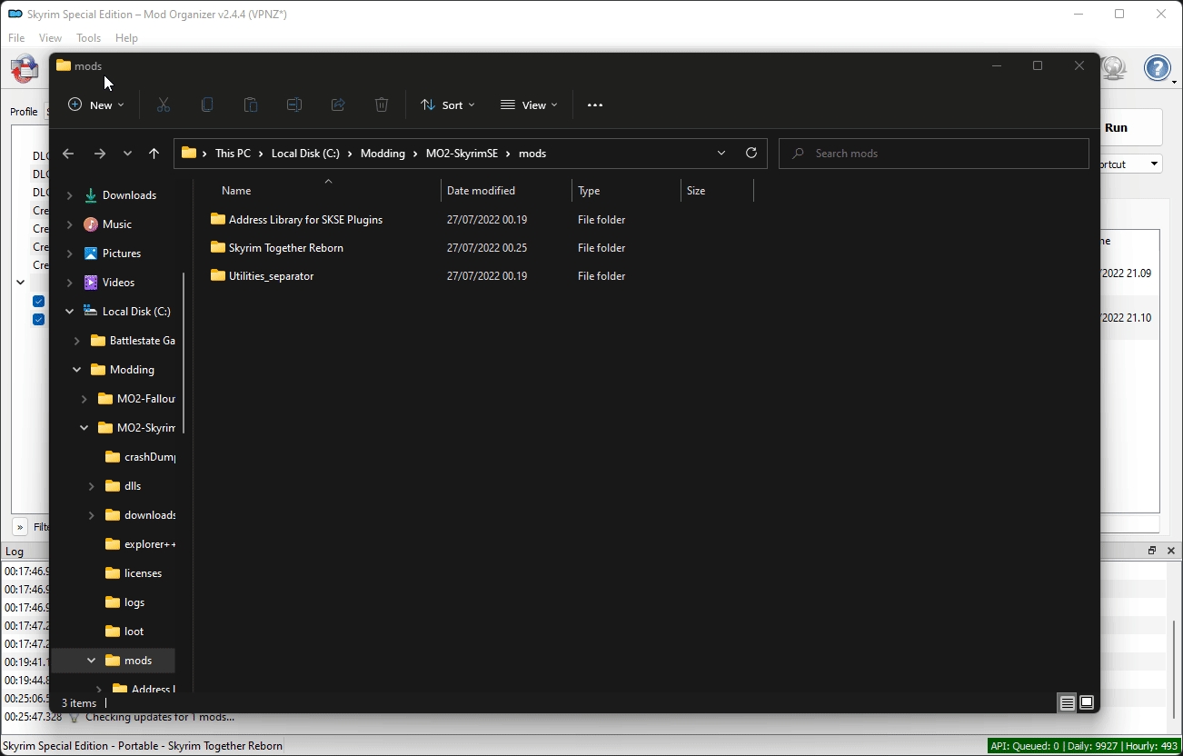
Task: Click the Share icon in toolbar
Action: click(x=338, y=105)
